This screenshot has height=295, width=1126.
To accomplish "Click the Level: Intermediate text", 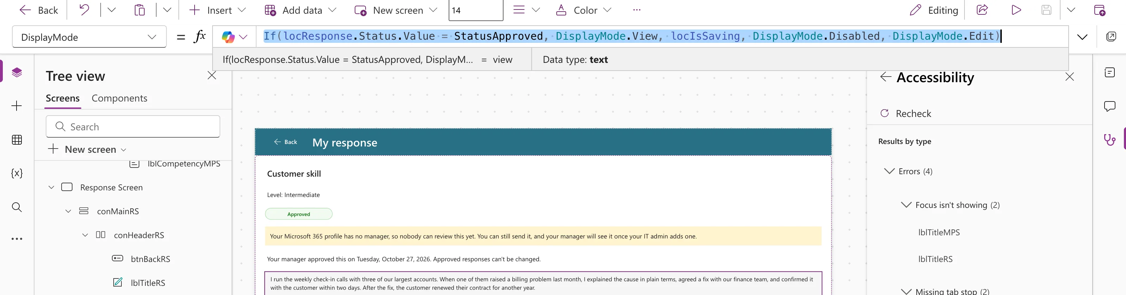I will (293, 195).
